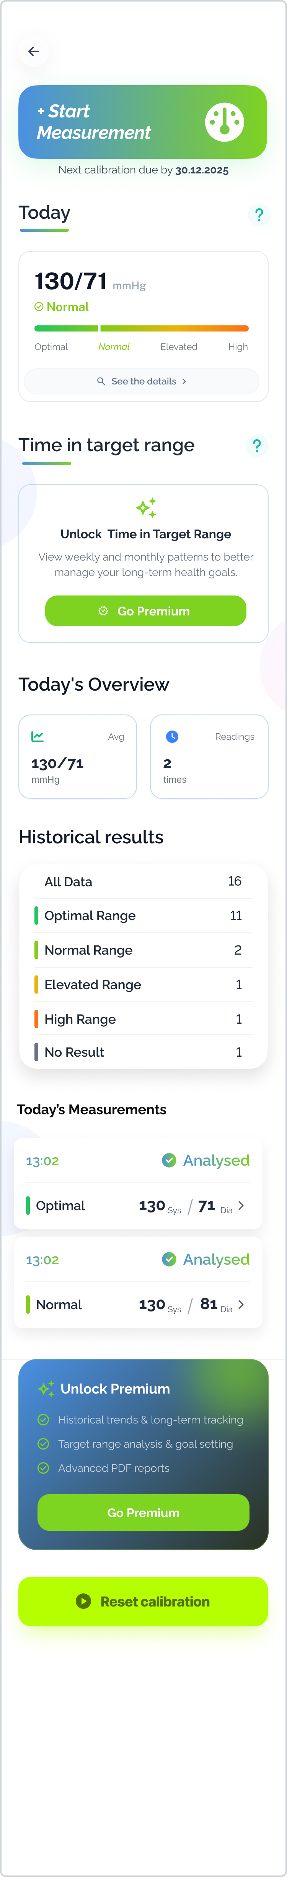Go back using the arrow icon

coord(33,51)
